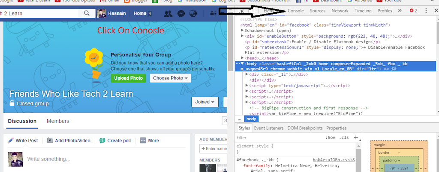439x172 pixels.
Task: Switch to the Discussion group tab
Action: (22, 121)
